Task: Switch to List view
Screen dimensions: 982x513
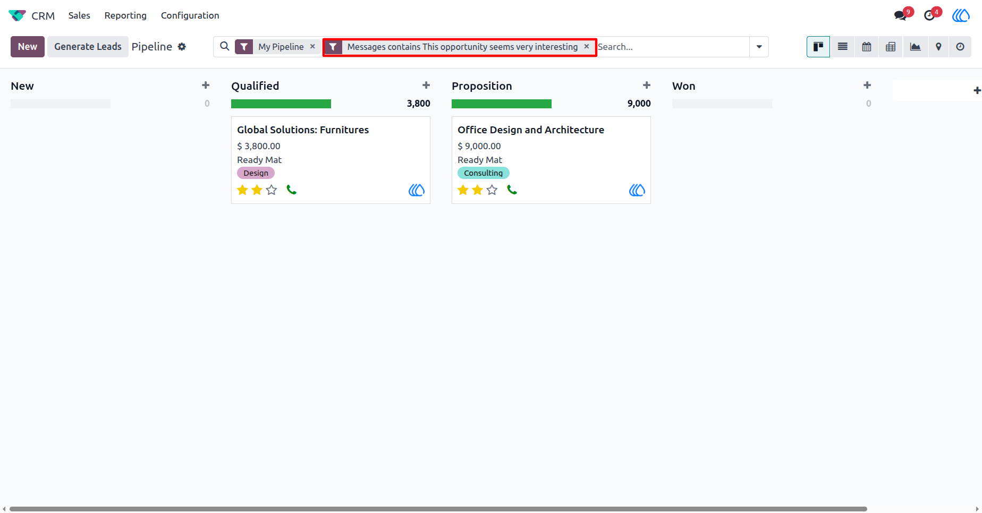Action: 843,47
